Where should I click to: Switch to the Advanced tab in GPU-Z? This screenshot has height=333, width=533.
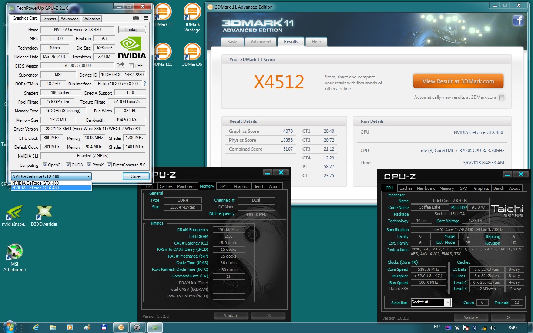click(70, 19)
